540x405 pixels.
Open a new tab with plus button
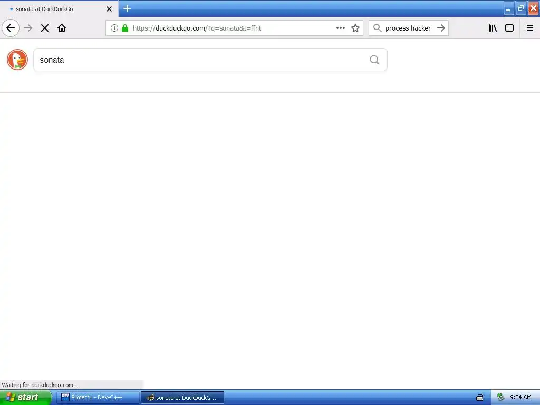point(127,8)
